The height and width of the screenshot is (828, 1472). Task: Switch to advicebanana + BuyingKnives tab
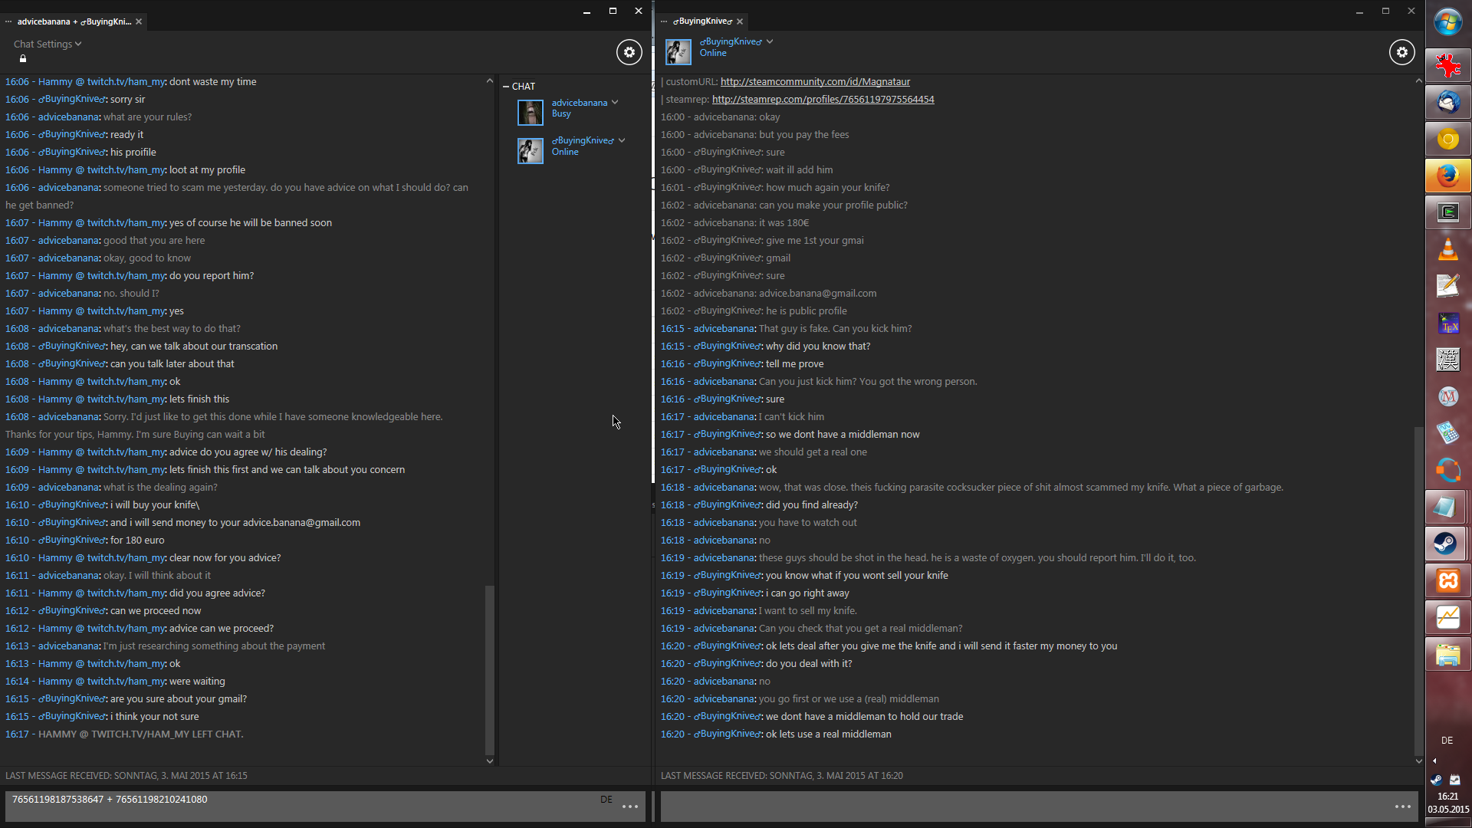(x=74, y=21)
